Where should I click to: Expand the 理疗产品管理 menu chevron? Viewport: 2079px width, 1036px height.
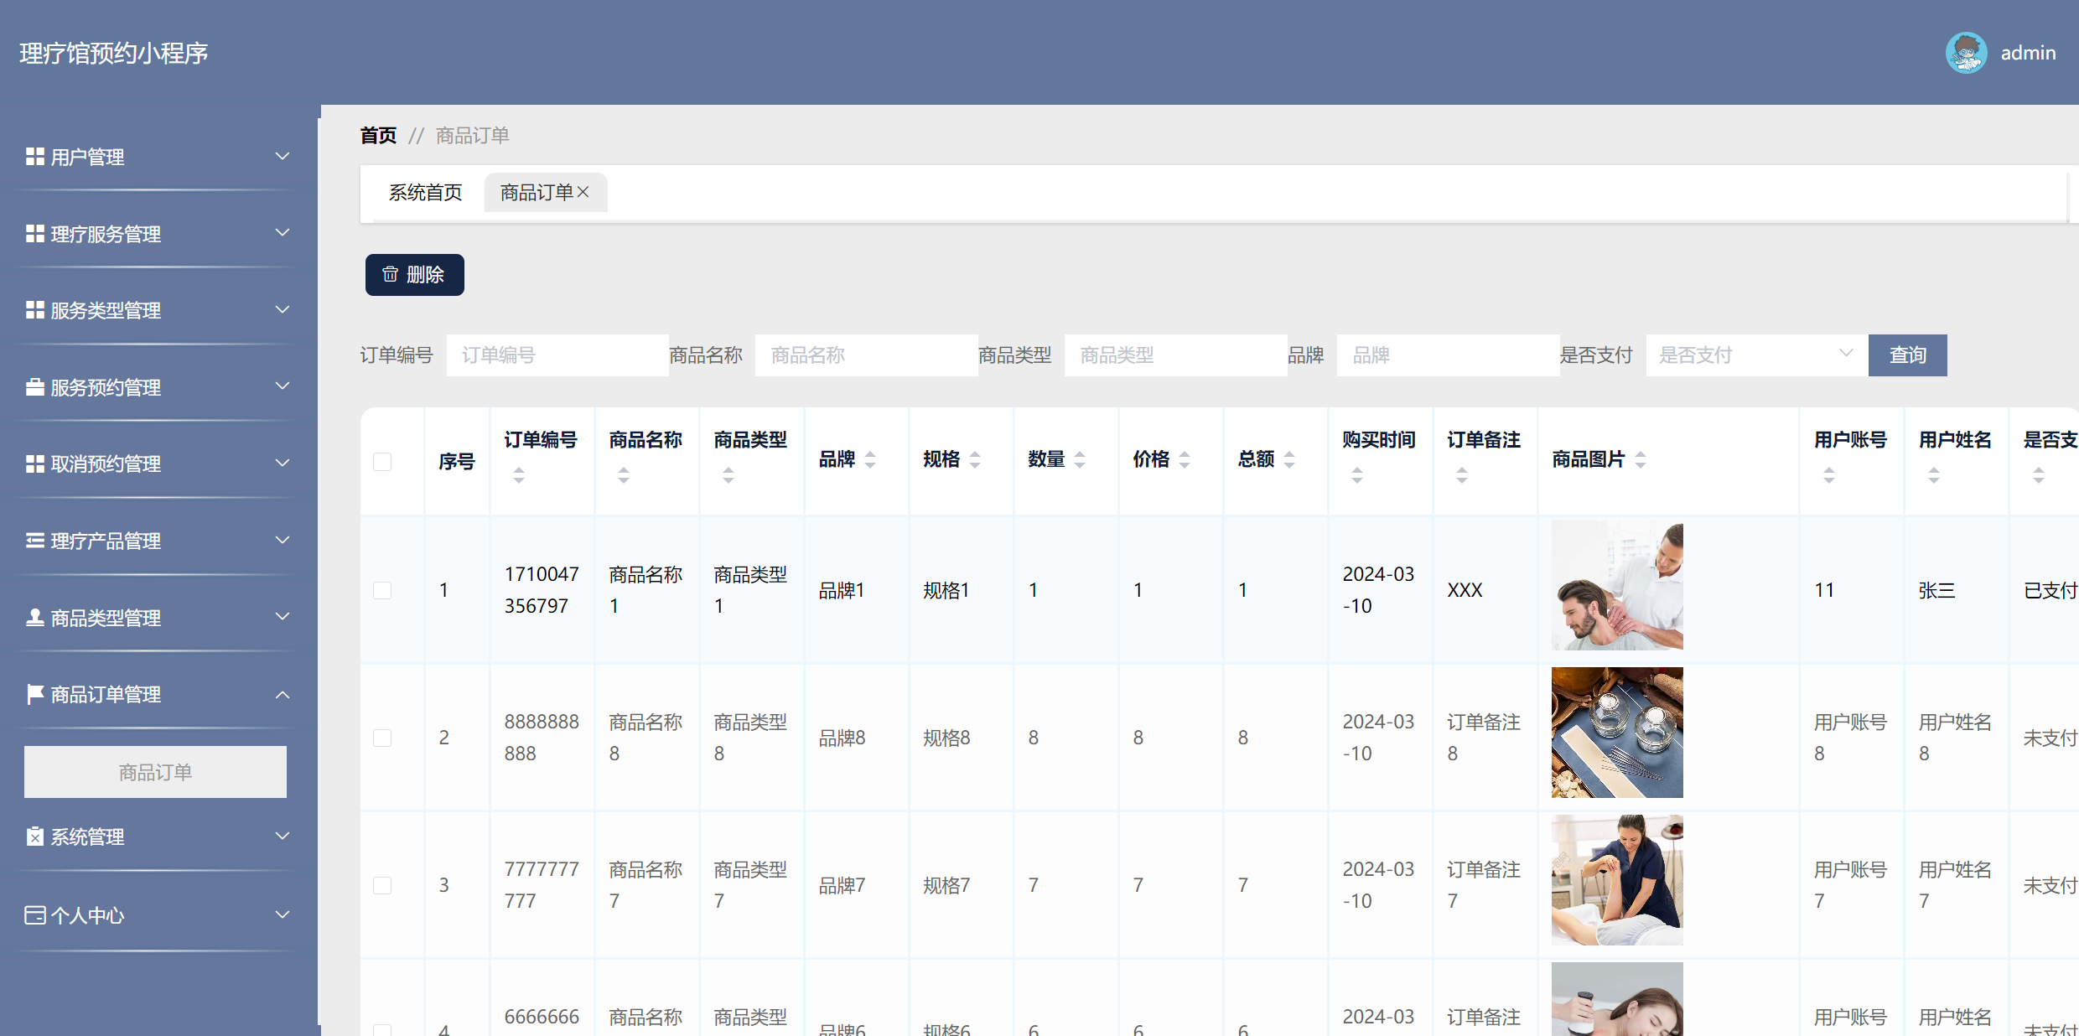pyautogui.click(x=283, y=541)
